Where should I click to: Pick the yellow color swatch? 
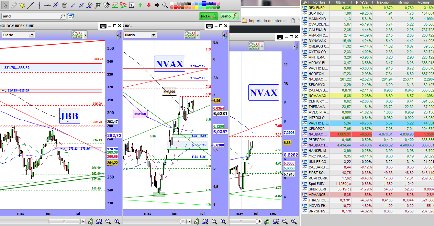(x=197, y=7)
